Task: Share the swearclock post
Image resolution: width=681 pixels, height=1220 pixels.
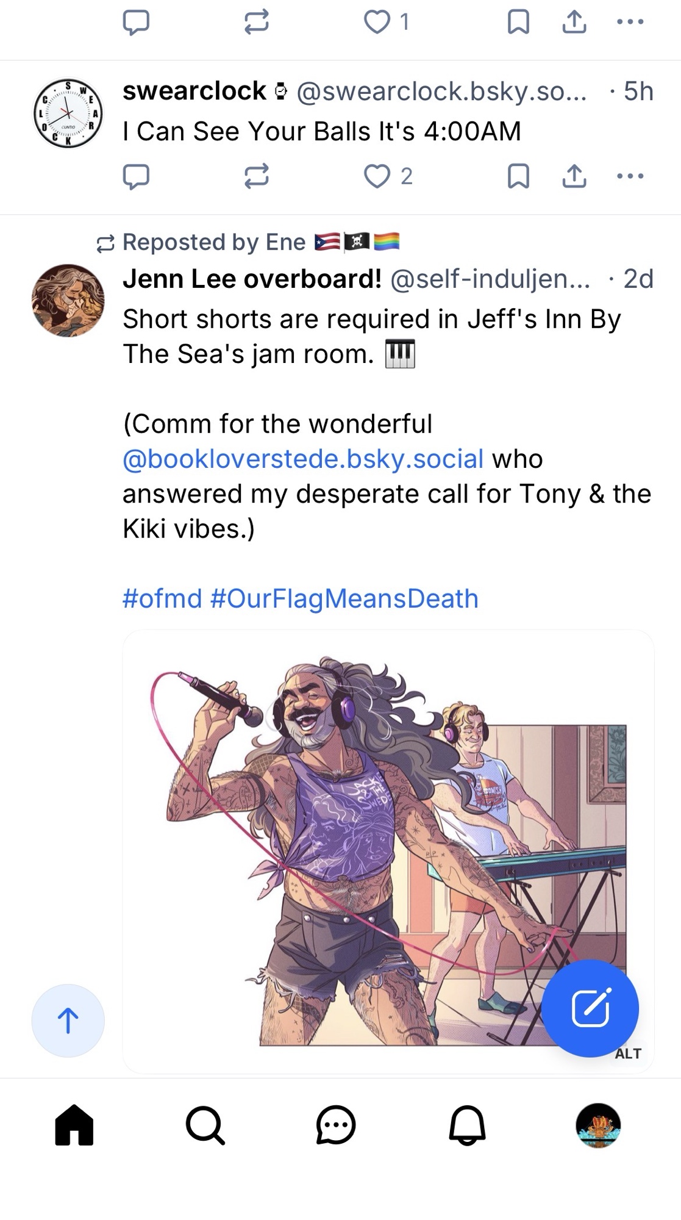Action: 574,176
